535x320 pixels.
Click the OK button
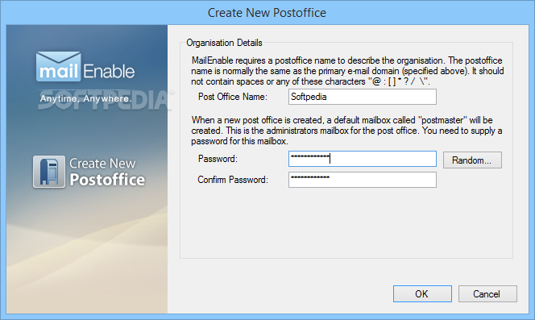click(x=422, y=293)
